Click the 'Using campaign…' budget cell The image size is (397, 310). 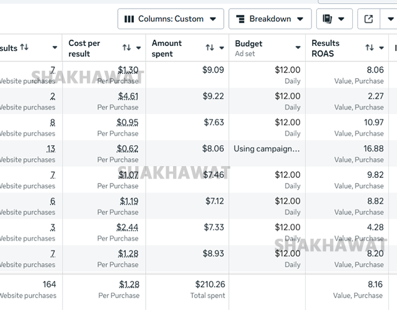(x=267, y=149)
